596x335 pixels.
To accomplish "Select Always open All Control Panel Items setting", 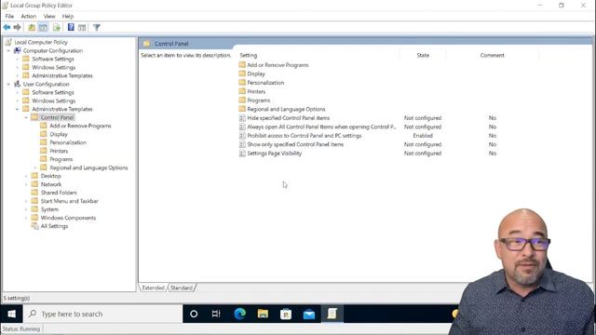I will tap(321, 127).
